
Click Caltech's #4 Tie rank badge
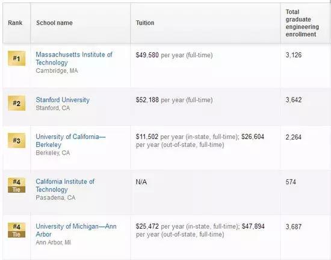click(x=16, y=185)
